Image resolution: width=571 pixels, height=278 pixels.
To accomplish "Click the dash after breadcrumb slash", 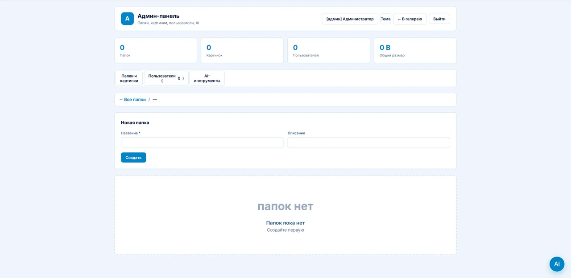I will click(155, 100).
